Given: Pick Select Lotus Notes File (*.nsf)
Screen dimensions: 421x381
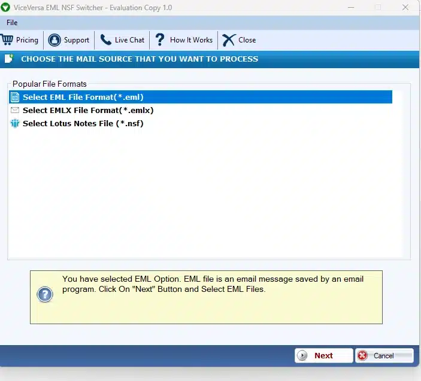Looking at the screenshot, I should click(83, 124).
